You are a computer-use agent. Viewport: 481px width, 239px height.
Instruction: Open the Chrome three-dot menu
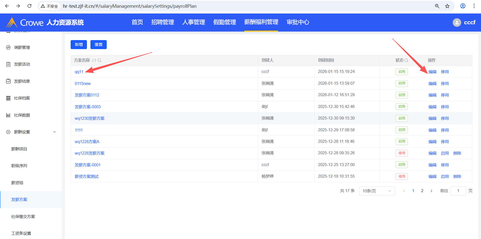(474, 6)
